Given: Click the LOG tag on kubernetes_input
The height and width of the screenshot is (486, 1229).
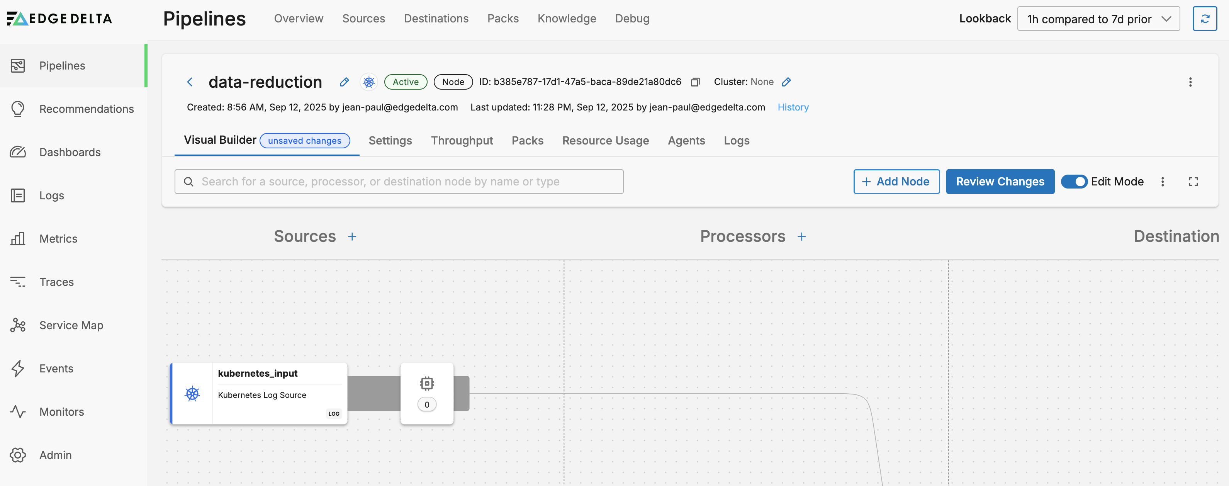Looking at the screenshot, I should click(x=334, y=413).
